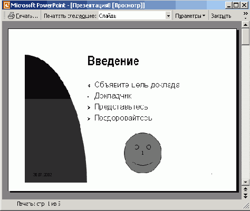Click the window resize grip in the corner
The image size is (250, 211).
click(x=246, y=206)
